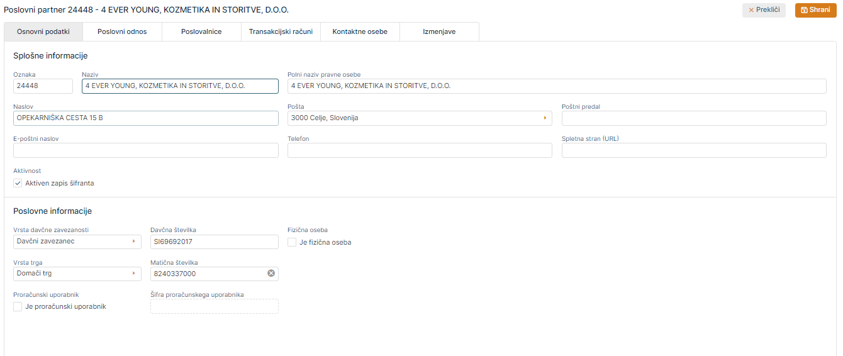
Task: Open the Pošta dropdown
Action: click(x=420, y=118)
